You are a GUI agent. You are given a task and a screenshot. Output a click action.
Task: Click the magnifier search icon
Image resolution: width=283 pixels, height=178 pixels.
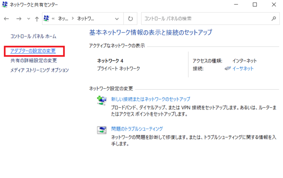pyautogui.click(x=273, y=19)
